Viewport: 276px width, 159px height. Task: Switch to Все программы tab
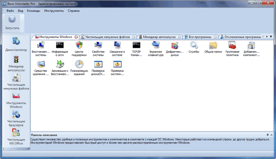point(200,37)
